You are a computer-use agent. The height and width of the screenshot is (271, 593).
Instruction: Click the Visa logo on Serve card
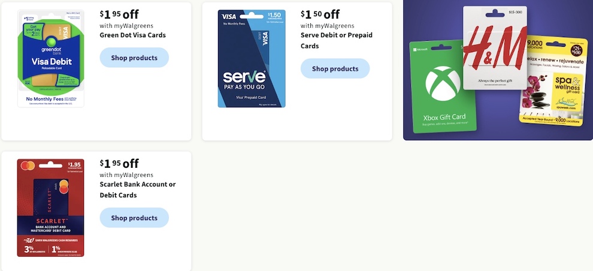229,17
